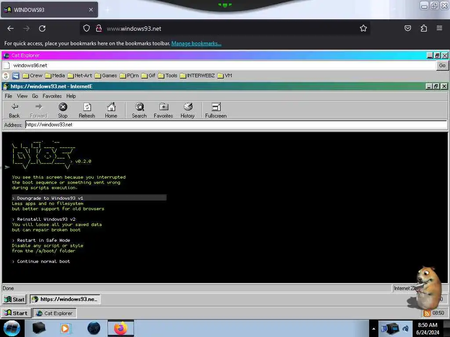
Task: Click the Go button in Cat Explorer
Action: coord(442,65)
